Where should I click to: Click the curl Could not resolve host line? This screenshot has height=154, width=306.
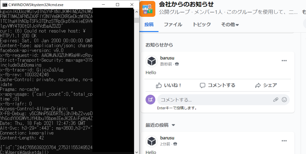43,31
